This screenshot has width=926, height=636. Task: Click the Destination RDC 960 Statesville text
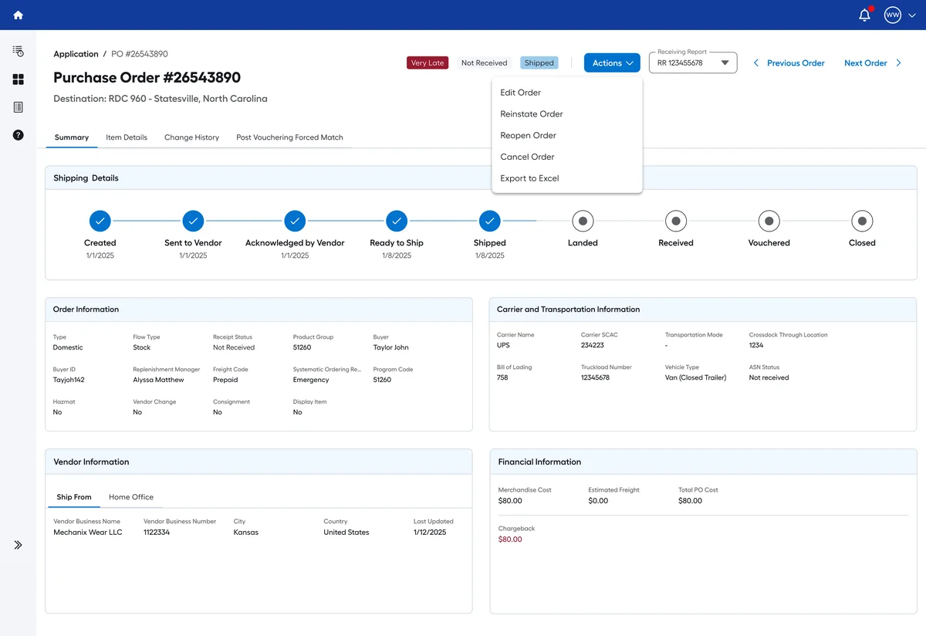(x=161, y=99)
